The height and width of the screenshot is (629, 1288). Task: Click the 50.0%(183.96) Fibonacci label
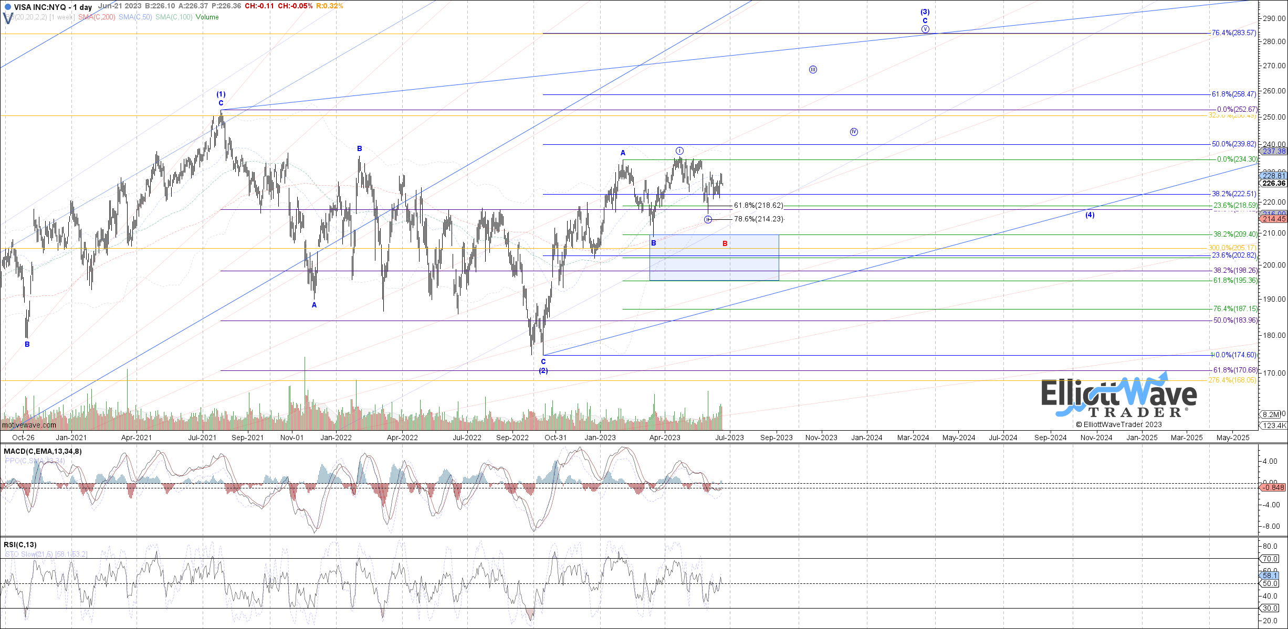point(1235,321)
